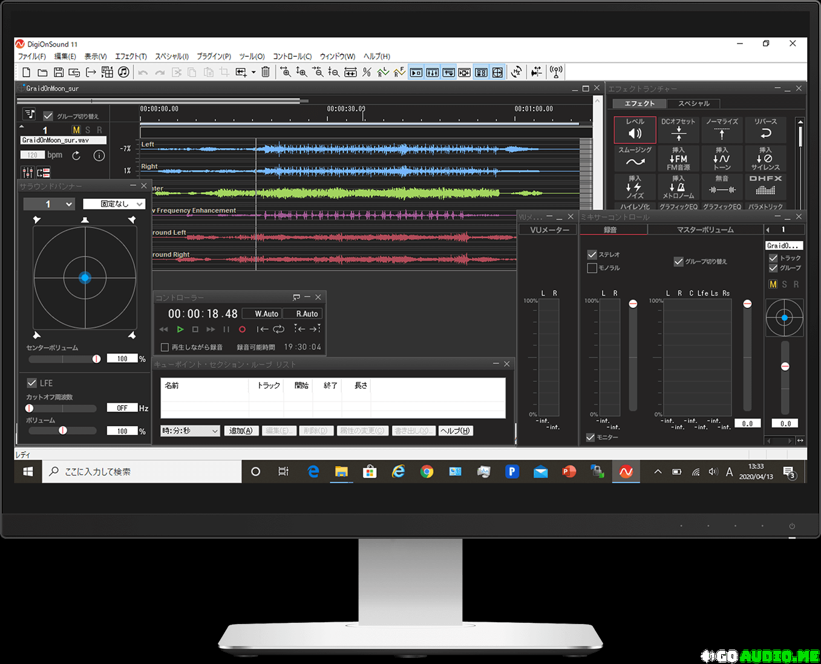Open the 編集(E) menu
821x664 pixels.
(x=65, y=56)
